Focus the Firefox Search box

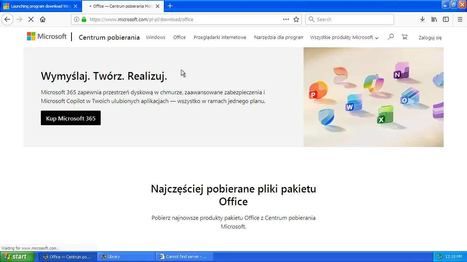tap(350, 19)
